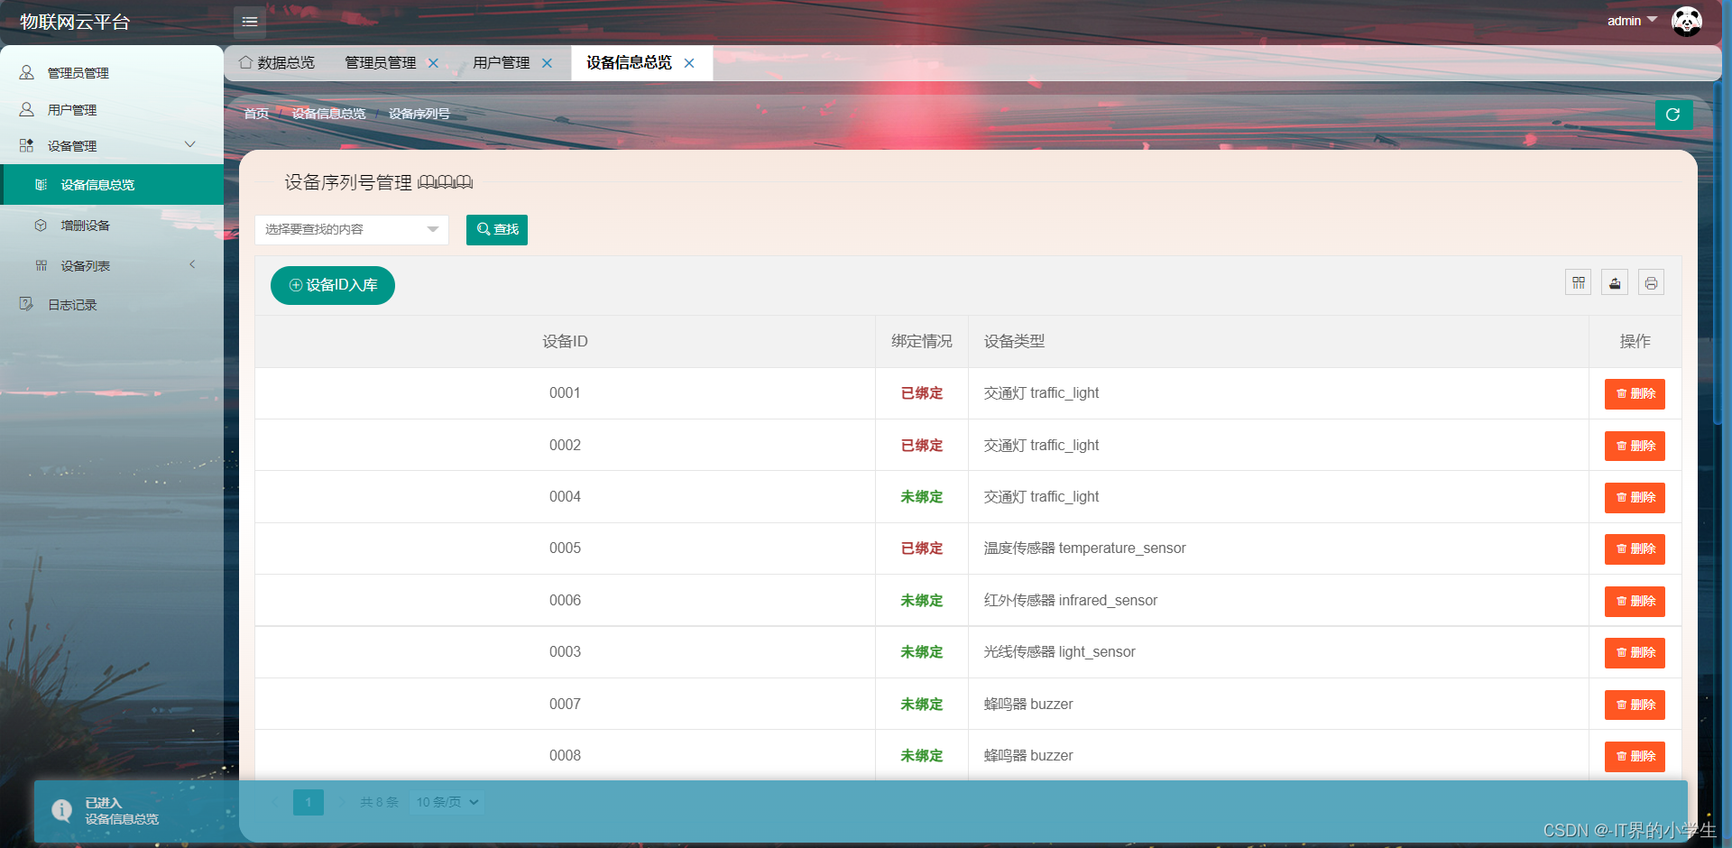Click the 未绑定 status of device 0004
The image size is (1732, 848).
pyautogui.click(x=922, y=497)
